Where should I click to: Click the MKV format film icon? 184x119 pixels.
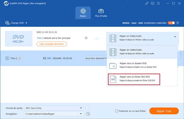[x=44, y=58]
